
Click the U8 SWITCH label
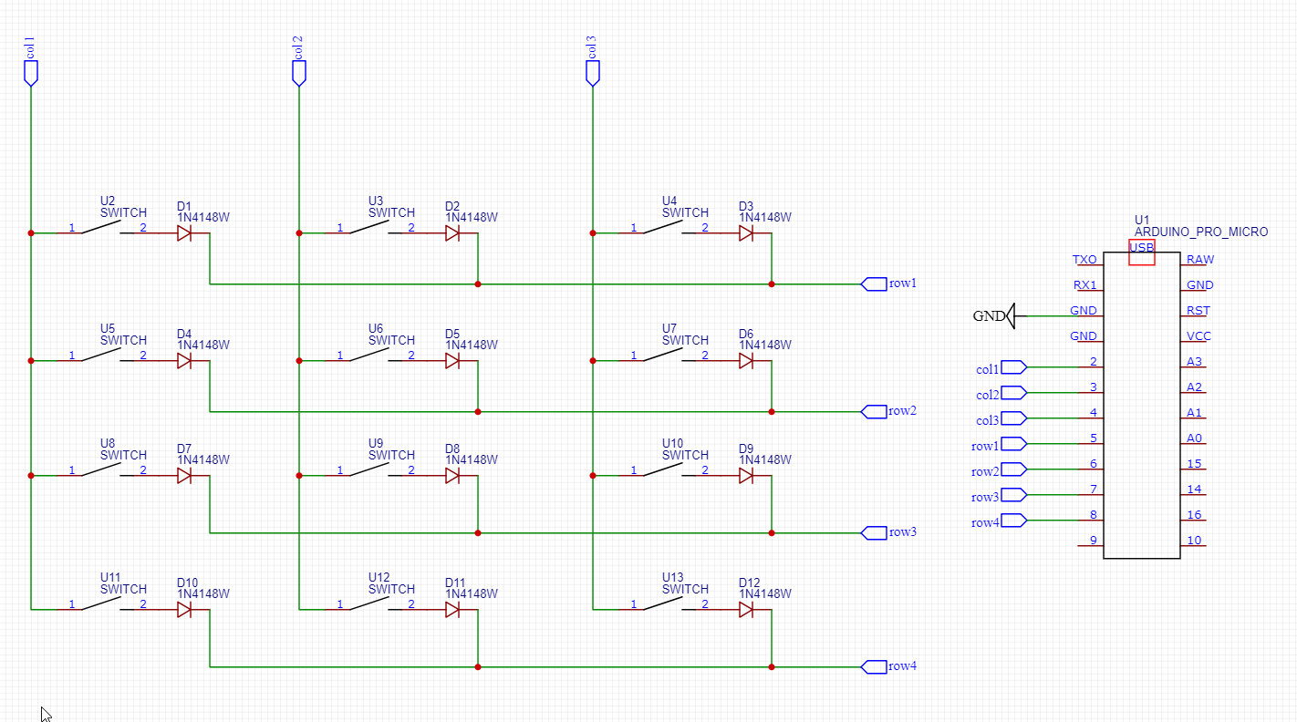pyautogui.click(x=123, y=449)
